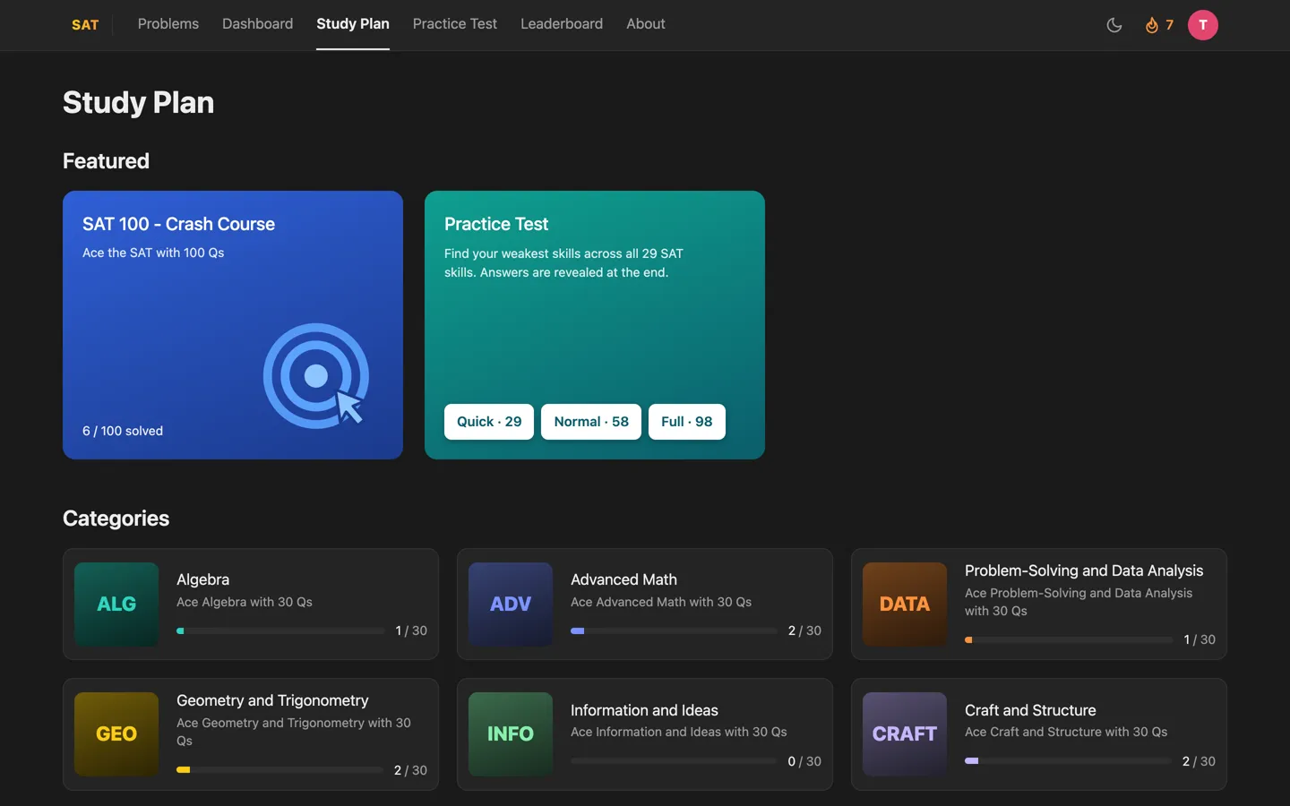Start the Quick · 29 practice test
The height and width of the screenshot is (806, 1290).
click(x=489, y=422)
